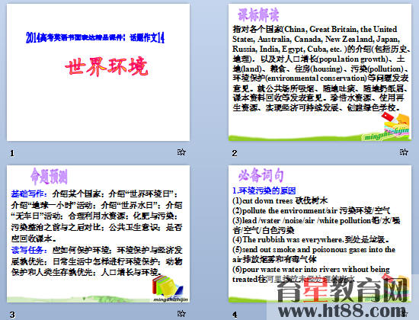Click the blue 1.环境污染的原因 heading
Image resolution: width=419 pixels, height=320 pixels.
(x=264, y=190)
